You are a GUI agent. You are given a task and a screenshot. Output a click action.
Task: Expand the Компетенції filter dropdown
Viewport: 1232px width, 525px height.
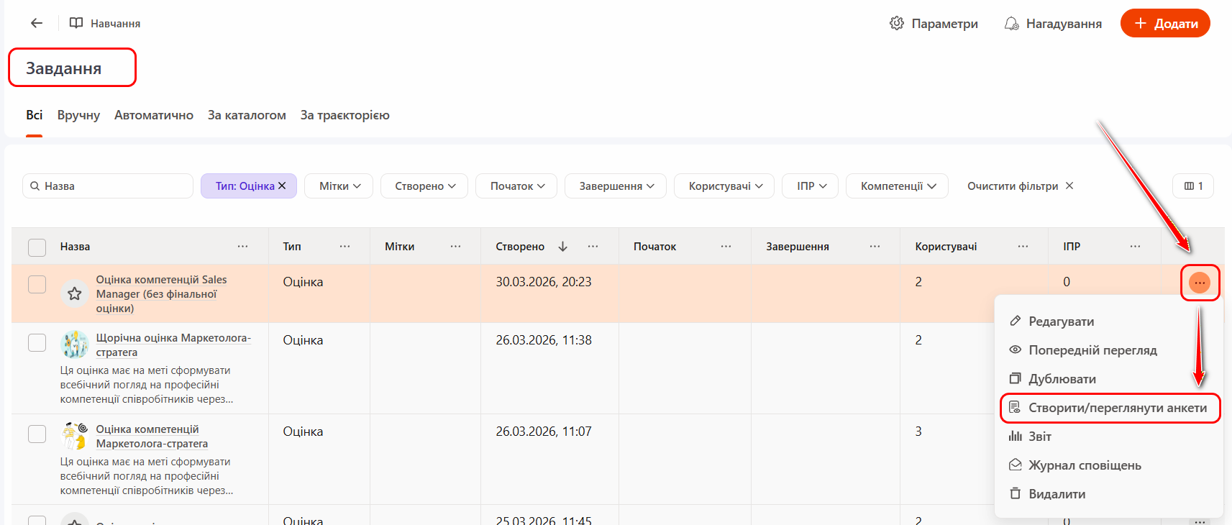pyautogui.click(x=897, y=186)
